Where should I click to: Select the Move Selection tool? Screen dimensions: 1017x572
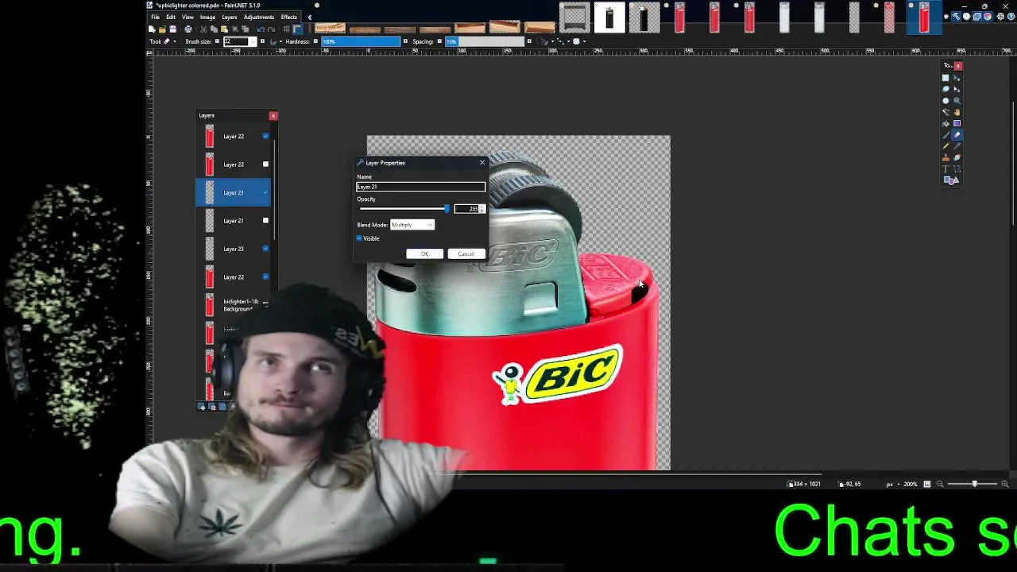pyautogui.click(x=957, y=89)
